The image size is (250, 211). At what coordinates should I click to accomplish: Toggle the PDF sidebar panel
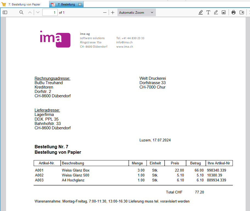(x=5, y=12)
